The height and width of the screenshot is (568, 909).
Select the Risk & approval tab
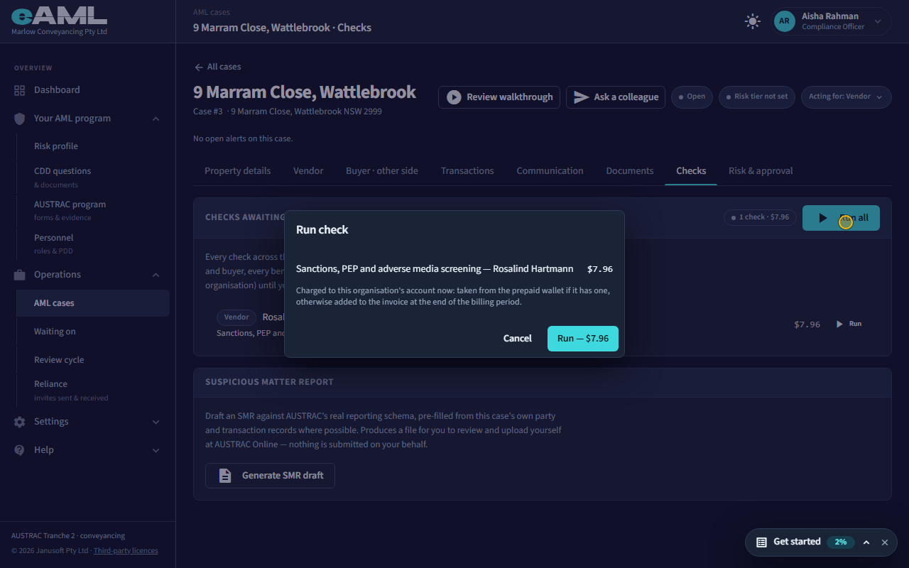761,171
